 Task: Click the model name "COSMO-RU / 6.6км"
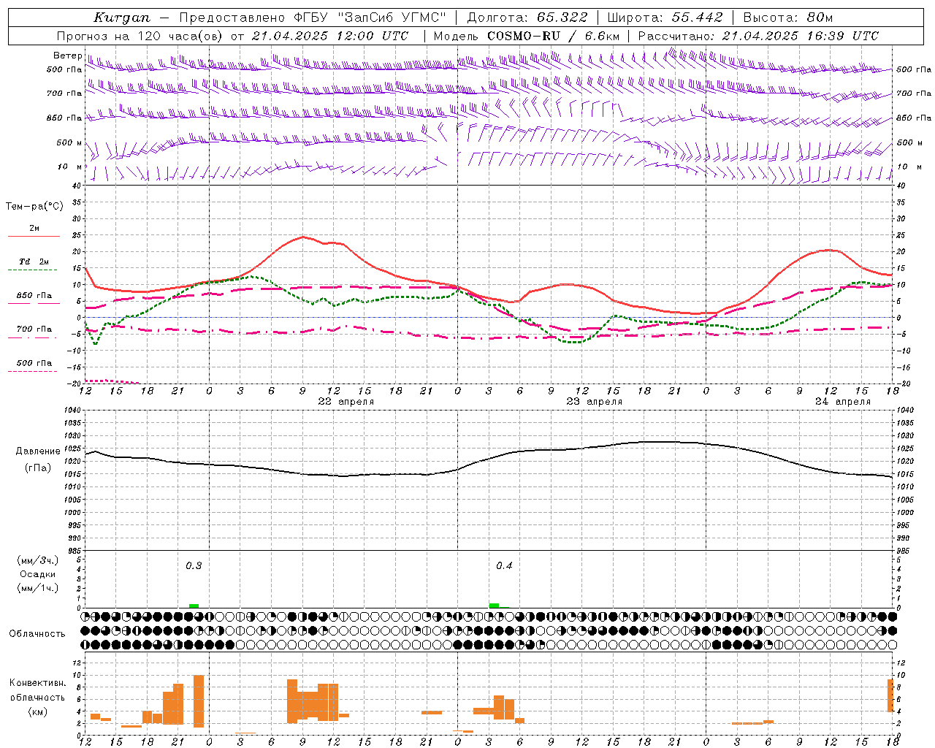pyautogui.click(x=553, y=36)
